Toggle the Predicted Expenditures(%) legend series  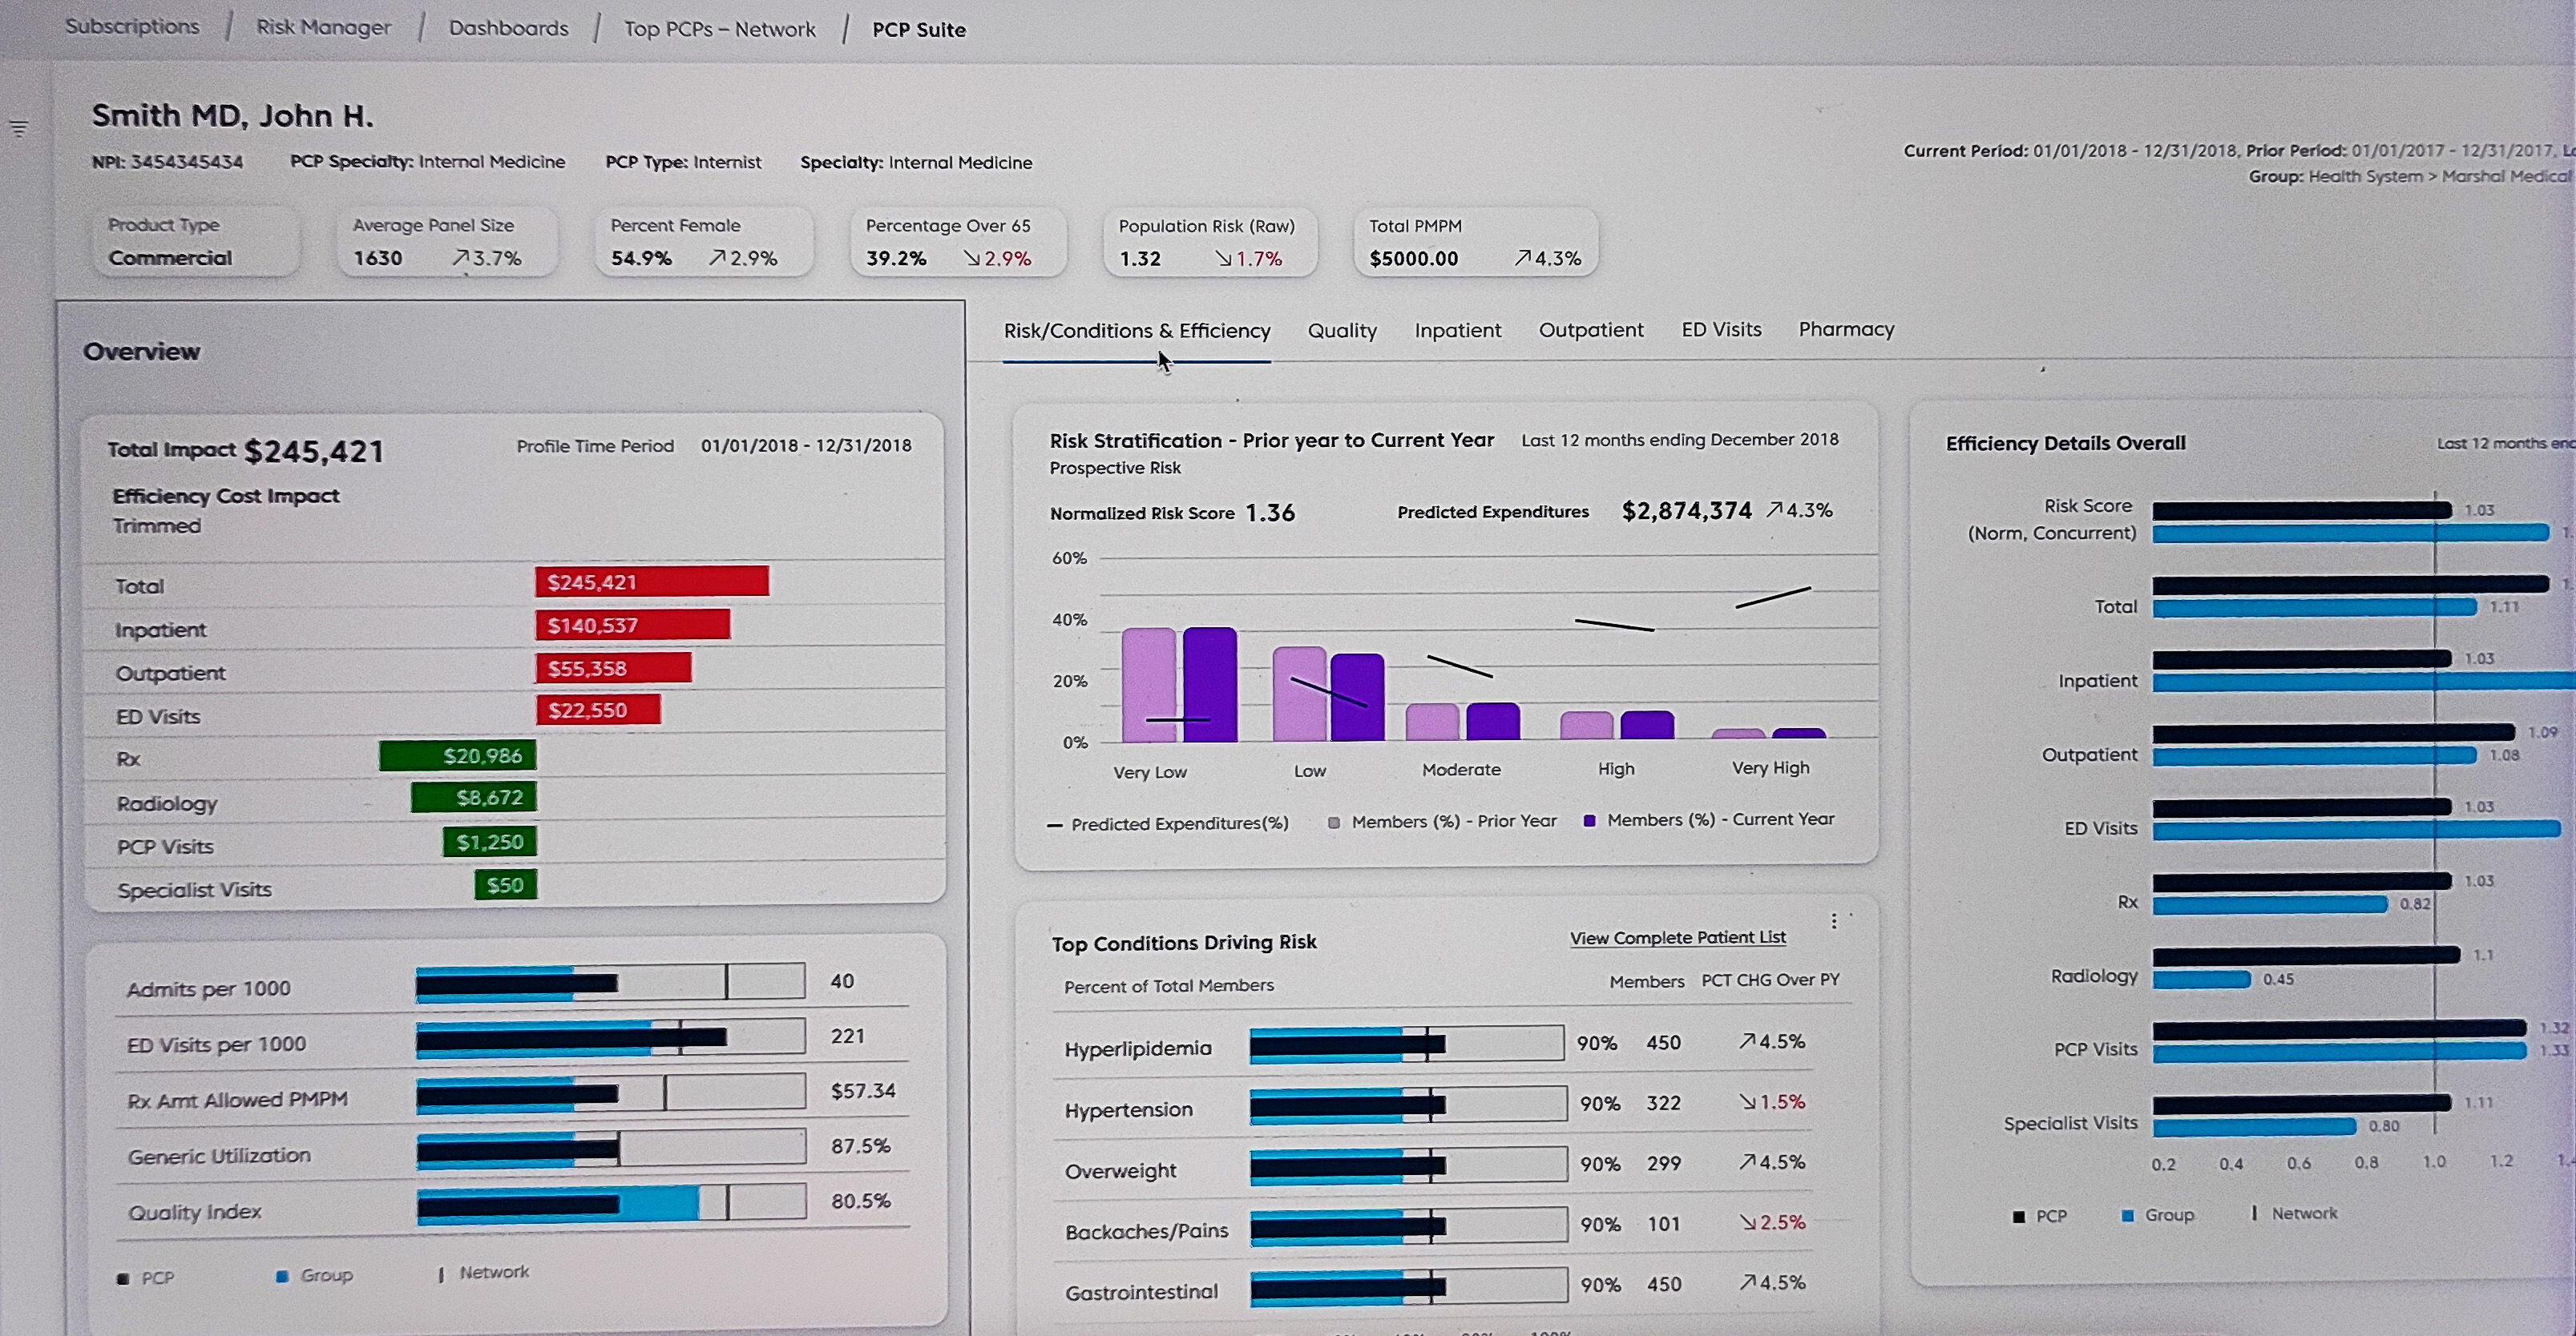coord(1168,824)
